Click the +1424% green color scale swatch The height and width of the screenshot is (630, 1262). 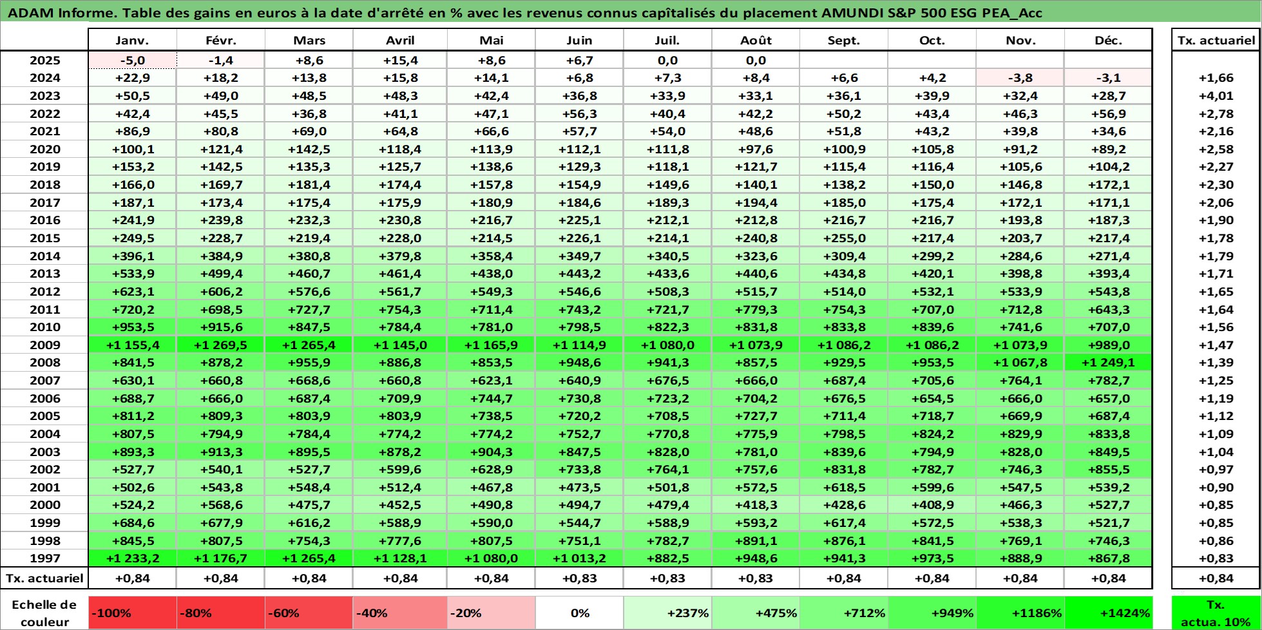[1108, 613]
